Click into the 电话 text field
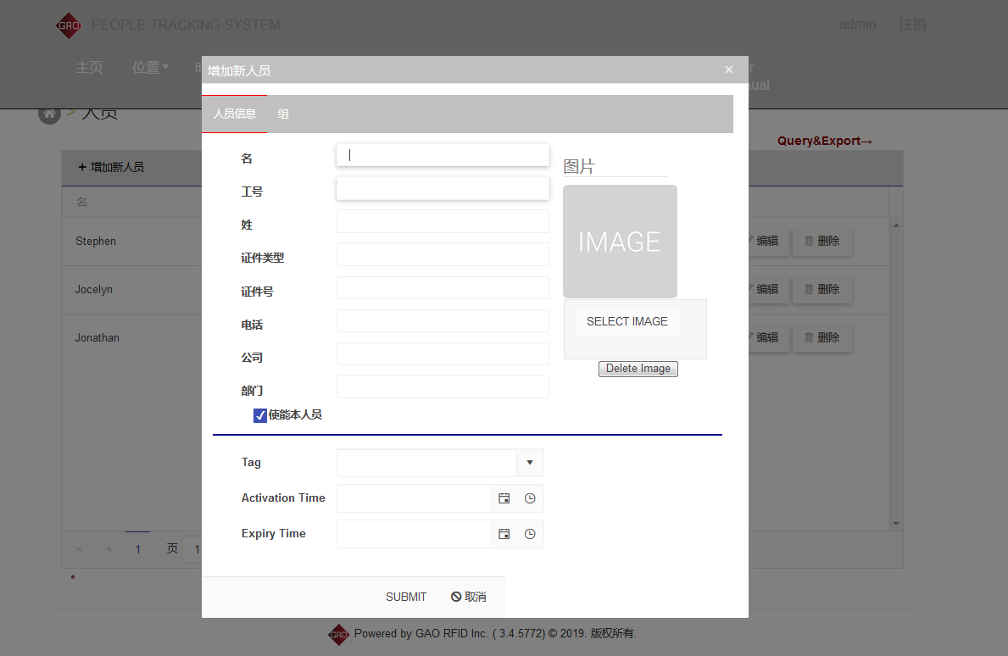The image size is (1008, 656). point(443,321)
